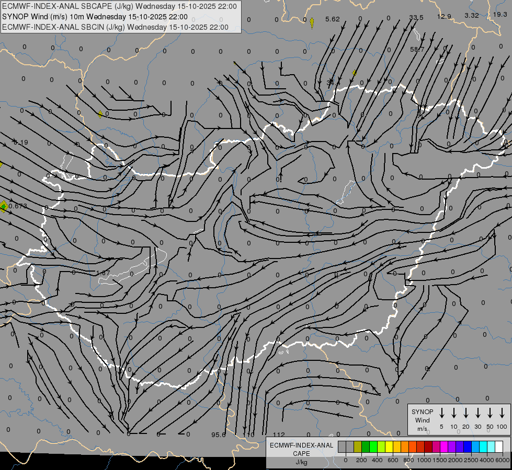The image size is (512, 470).
Task: Select the pale cyan CAPE legend swatch
Action: pos(491,446)
